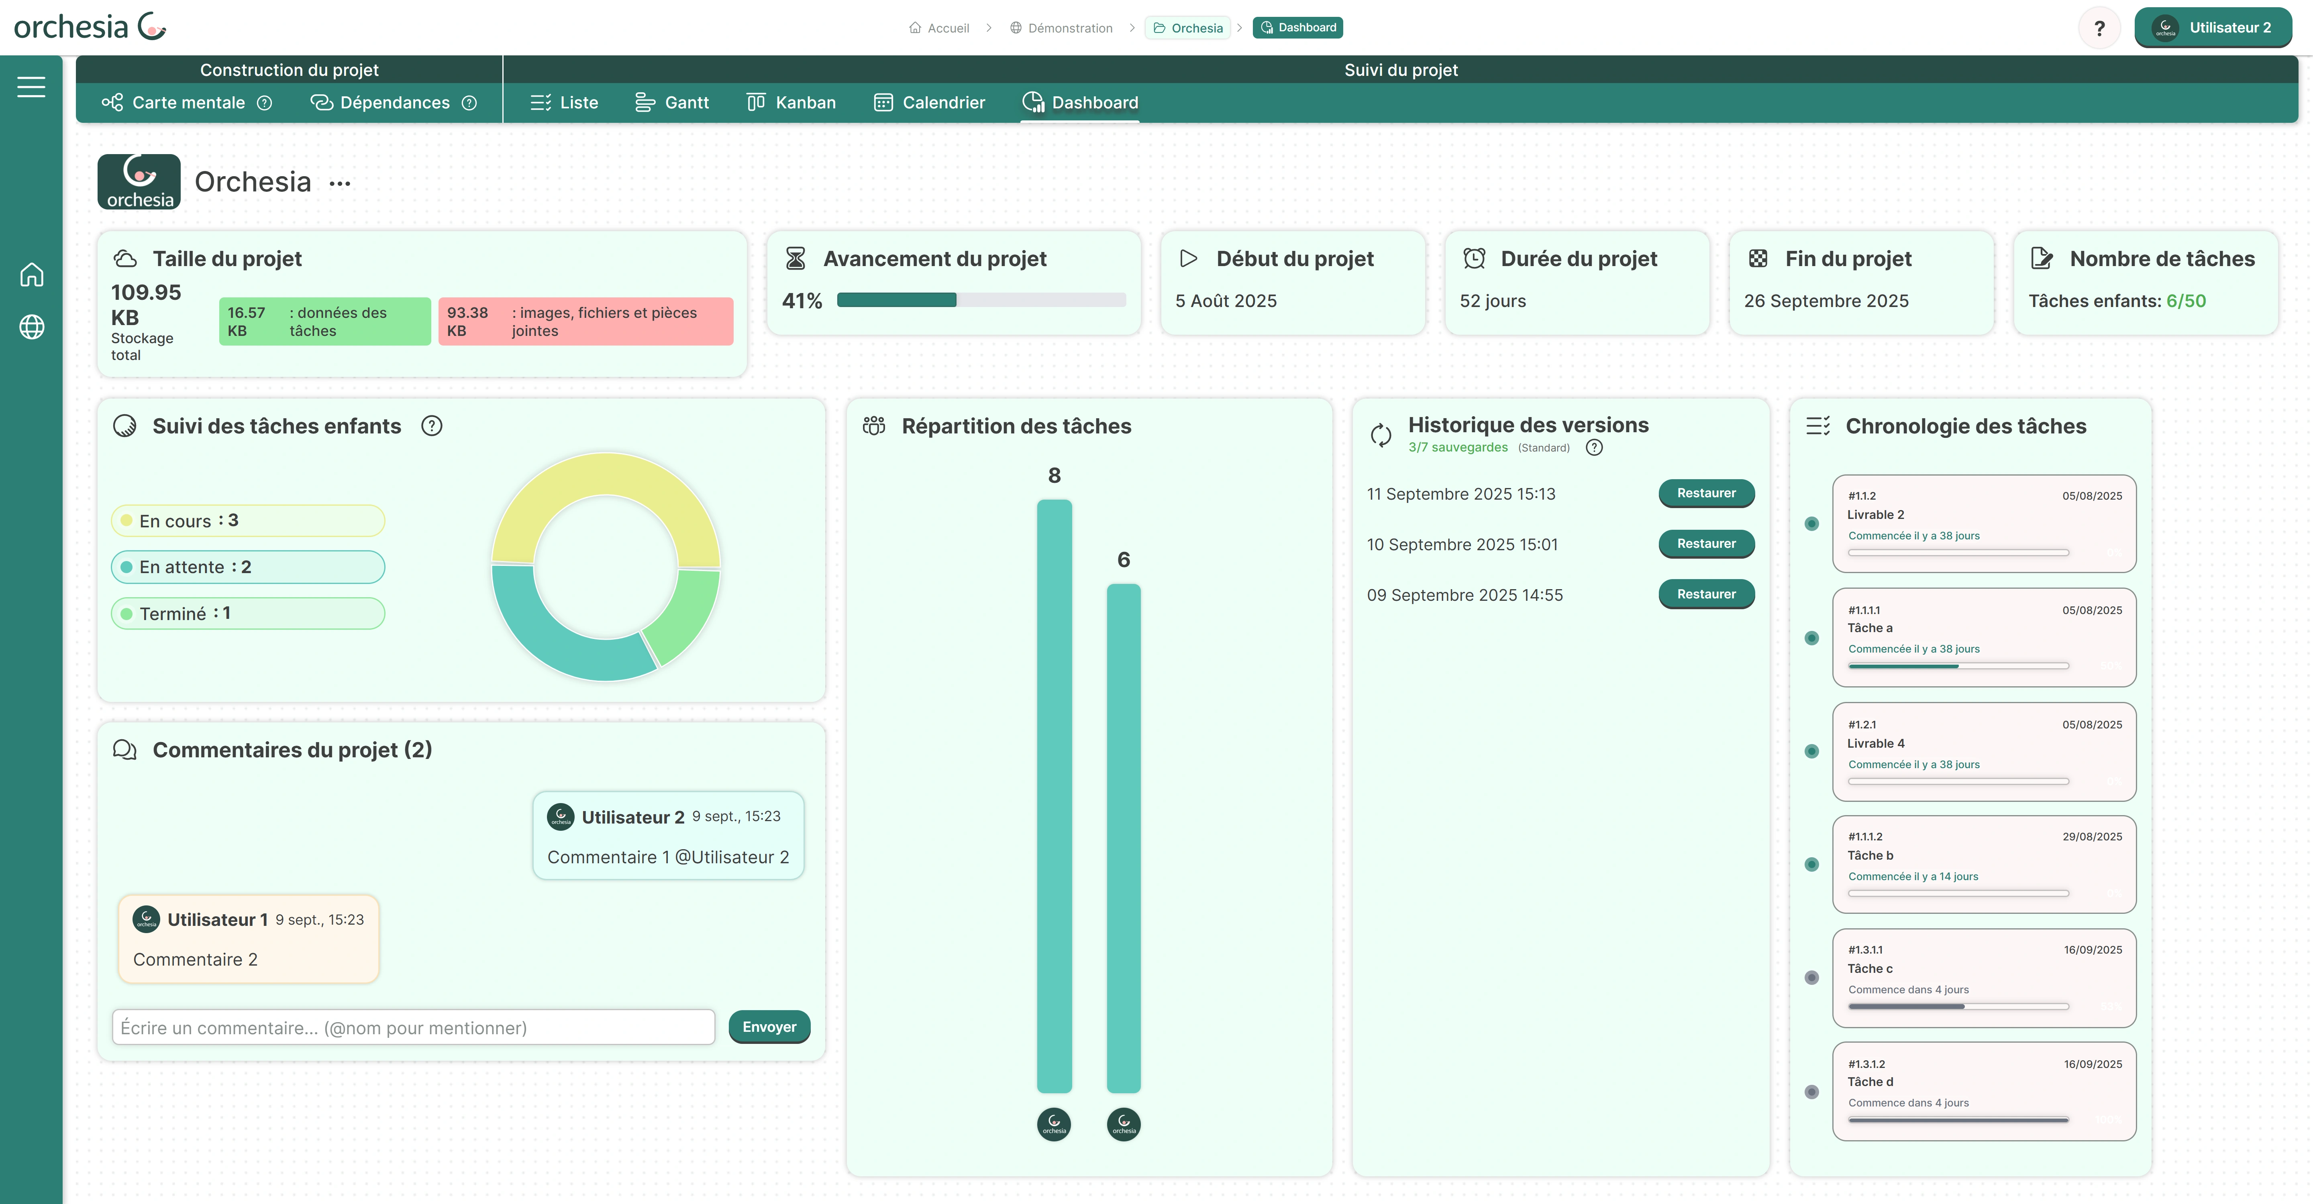Switch to Kanban view
The height and width of the screenshot is (1204, 2313).
[x=791, y=102]
